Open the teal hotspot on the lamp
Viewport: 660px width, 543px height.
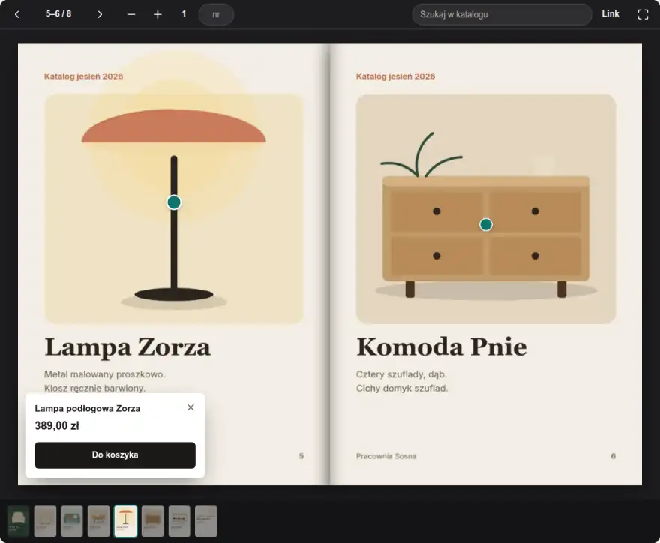174,202
